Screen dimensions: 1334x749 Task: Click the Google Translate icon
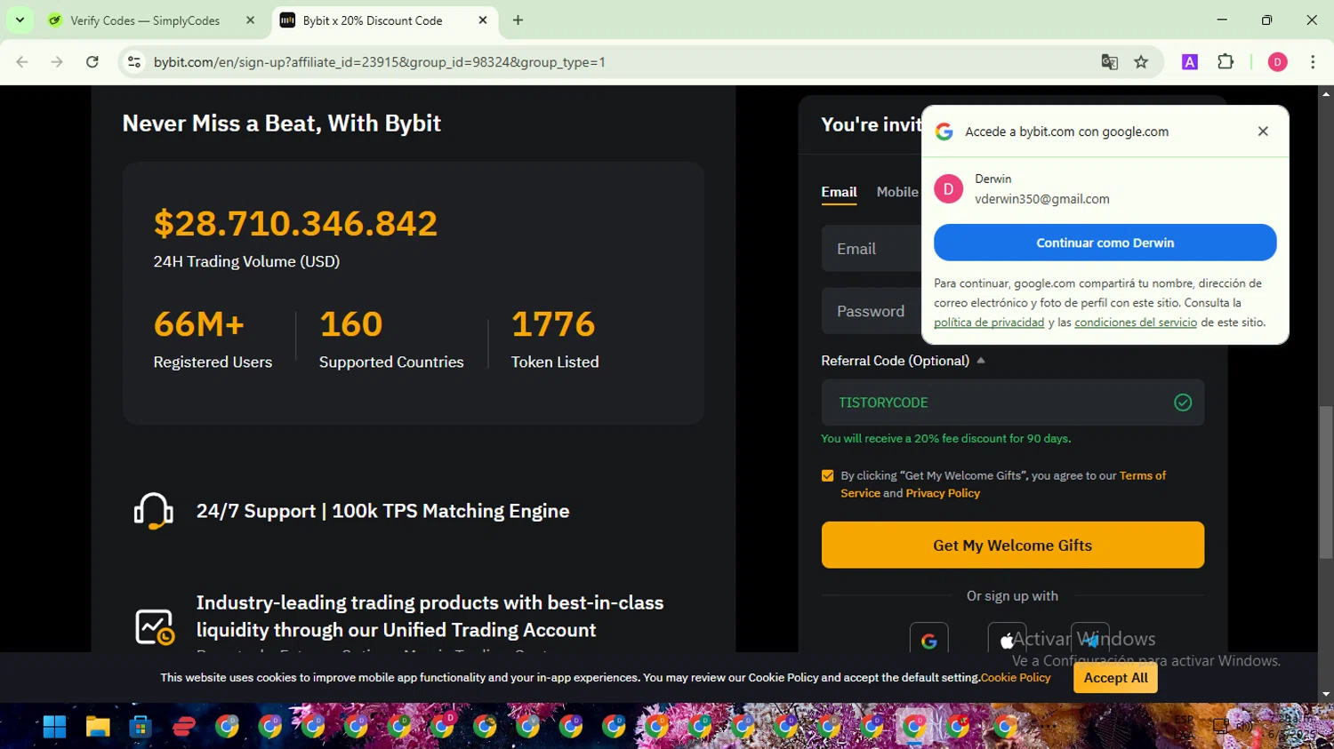(x=1109, y=62)
